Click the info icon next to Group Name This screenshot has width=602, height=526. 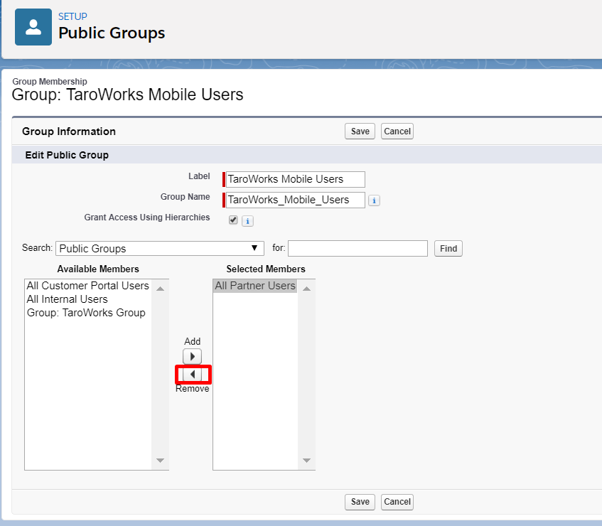tap(374, 200)
